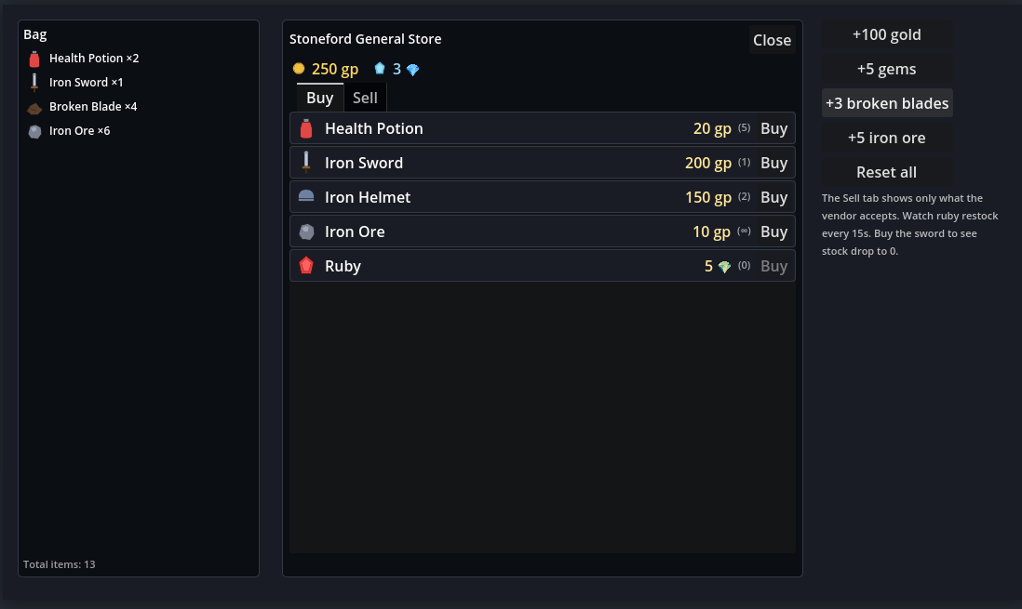Screen dimensions: 1022x609
Task: Select the Iron Helmet icon in the store
Action: [x=305, y=196]
